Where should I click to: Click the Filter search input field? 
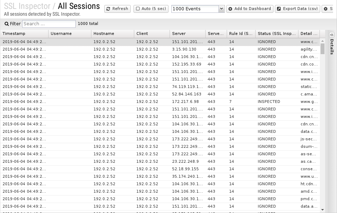coord(49,24)
